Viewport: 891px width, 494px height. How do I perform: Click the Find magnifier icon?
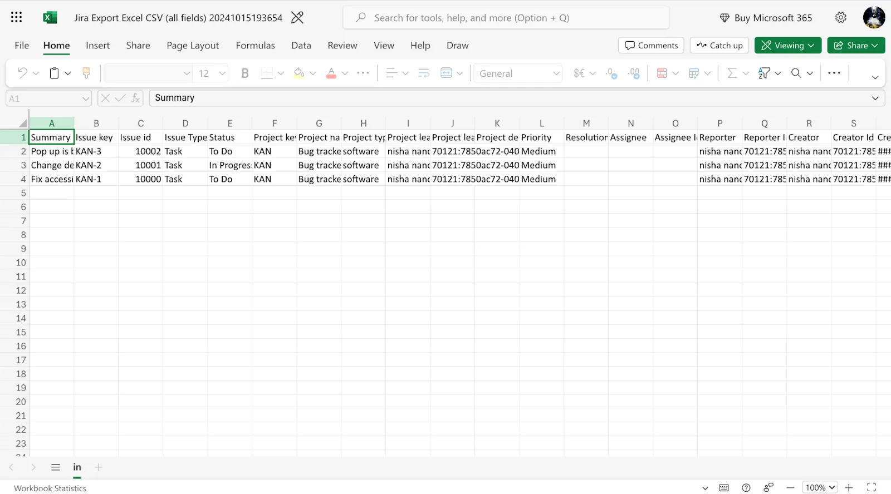tap(796, 73)
